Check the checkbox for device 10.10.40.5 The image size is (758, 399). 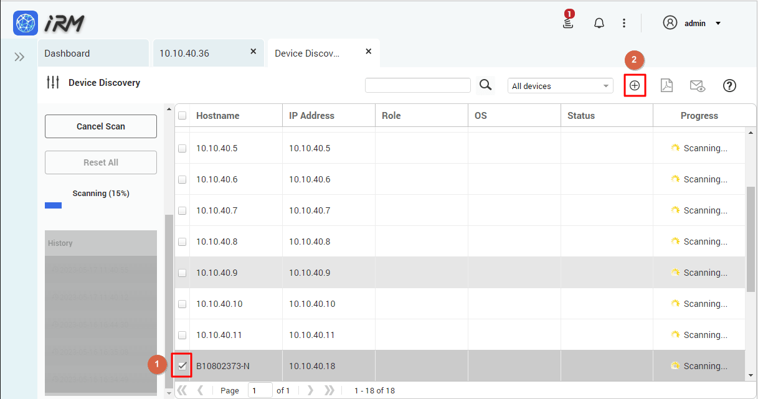coord(182,148)
